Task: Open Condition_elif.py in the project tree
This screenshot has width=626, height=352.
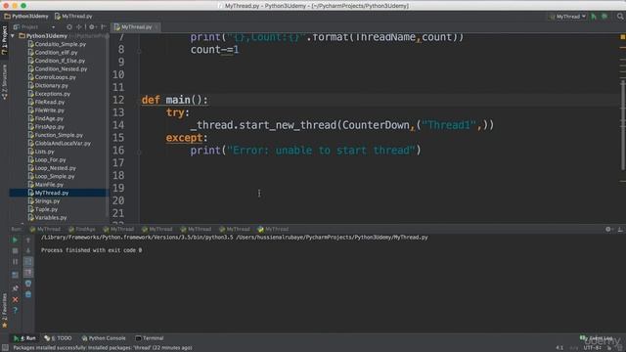Action: pyautogui.click(x=53, y=52)
